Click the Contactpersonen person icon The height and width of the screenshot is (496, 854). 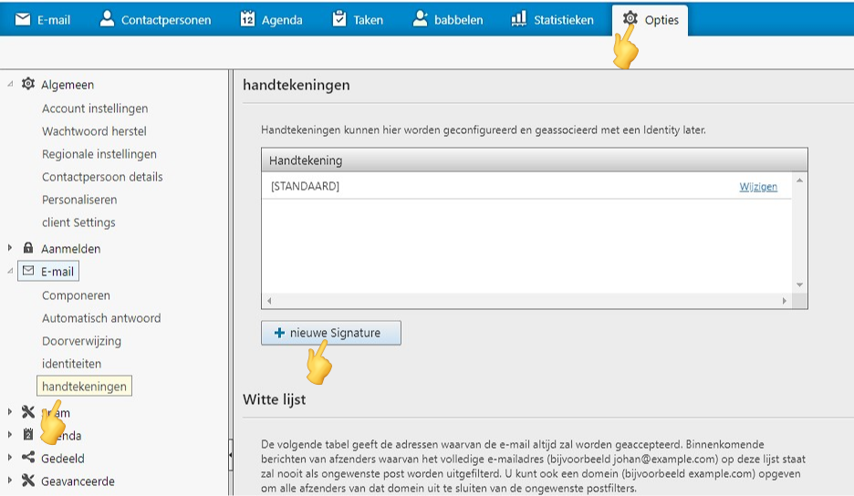108,18
